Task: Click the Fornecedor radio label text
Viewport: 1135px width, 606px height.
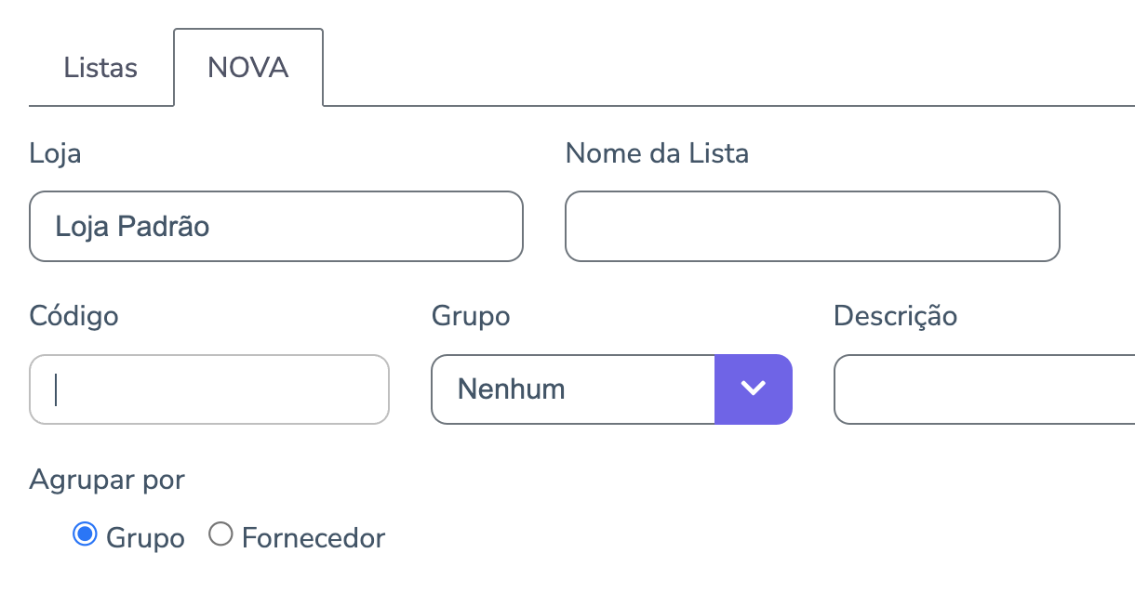Action: 313,537
